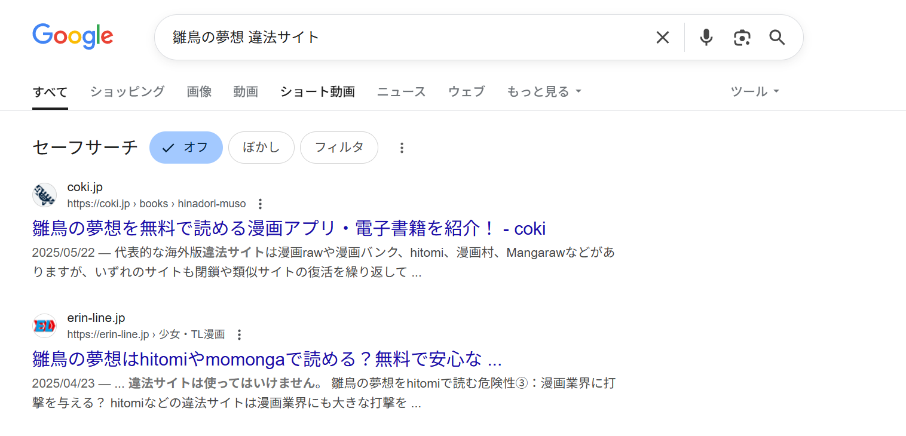The width and height of the screenshot is (906, 436).
Task: Open SafeSearch options via the vertical dots
Action: [x=402, y=148]
